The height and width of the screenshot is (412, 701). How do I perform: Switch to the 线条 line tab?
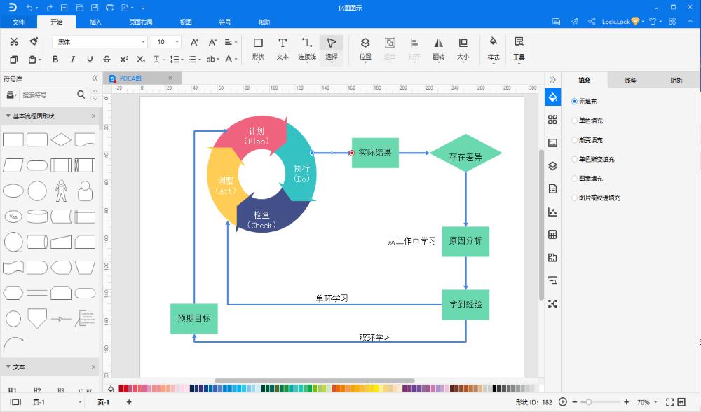click(x=630, y=81)
